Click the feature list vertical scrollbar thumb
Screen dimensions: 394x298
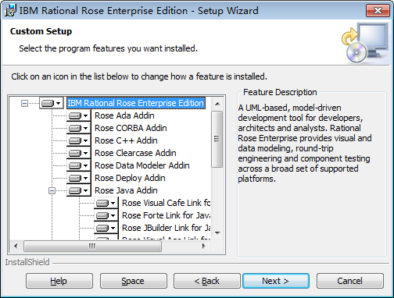[x=217, y=139]
